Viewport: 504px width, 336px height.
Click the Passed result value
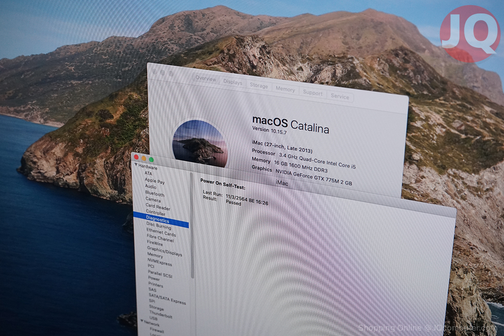tap(234, 202)
